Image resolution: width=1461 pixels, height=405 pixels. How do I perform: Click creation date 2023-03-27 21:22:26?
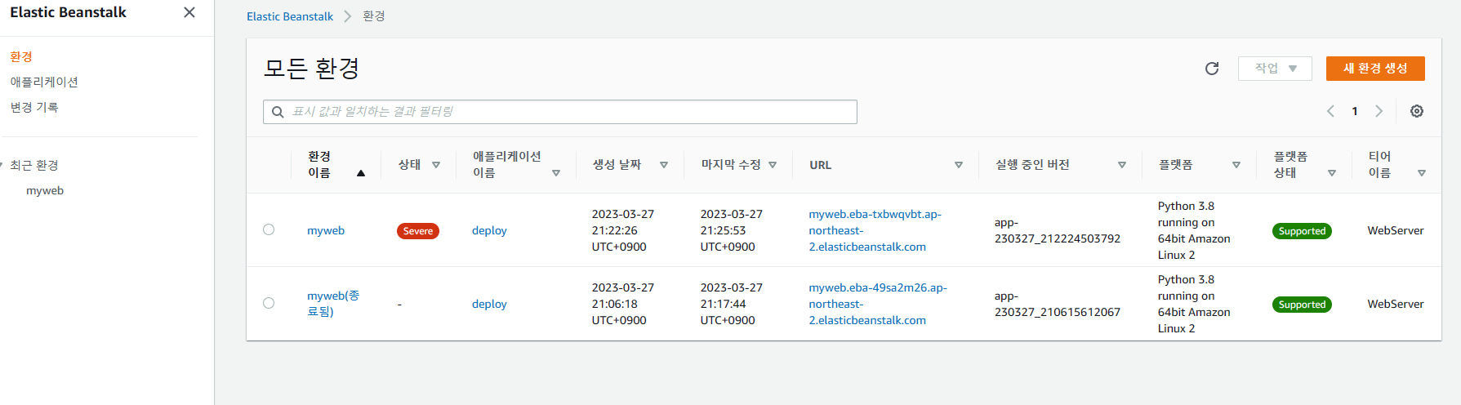pos(623,230)
